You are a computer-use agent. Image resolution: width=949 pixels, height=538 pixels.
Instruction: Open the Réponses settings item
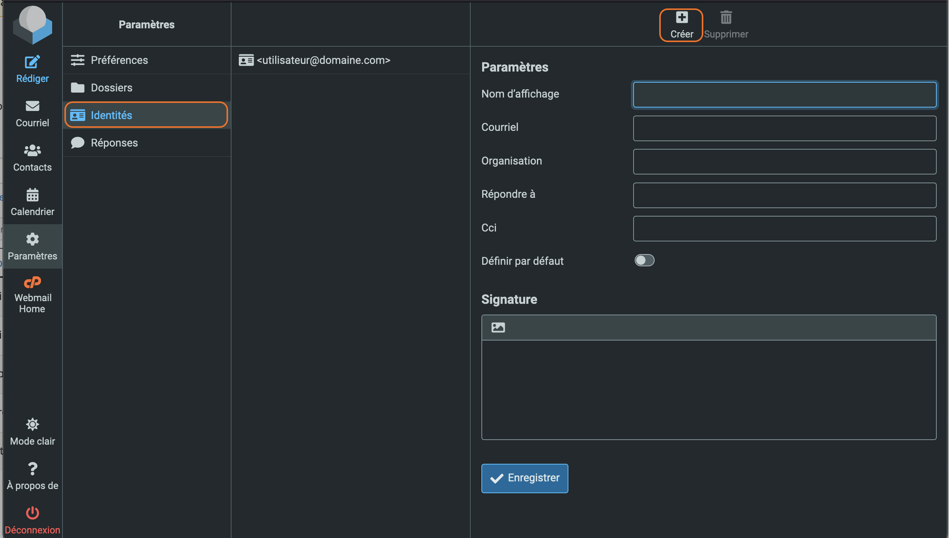(x=147, y=143)
